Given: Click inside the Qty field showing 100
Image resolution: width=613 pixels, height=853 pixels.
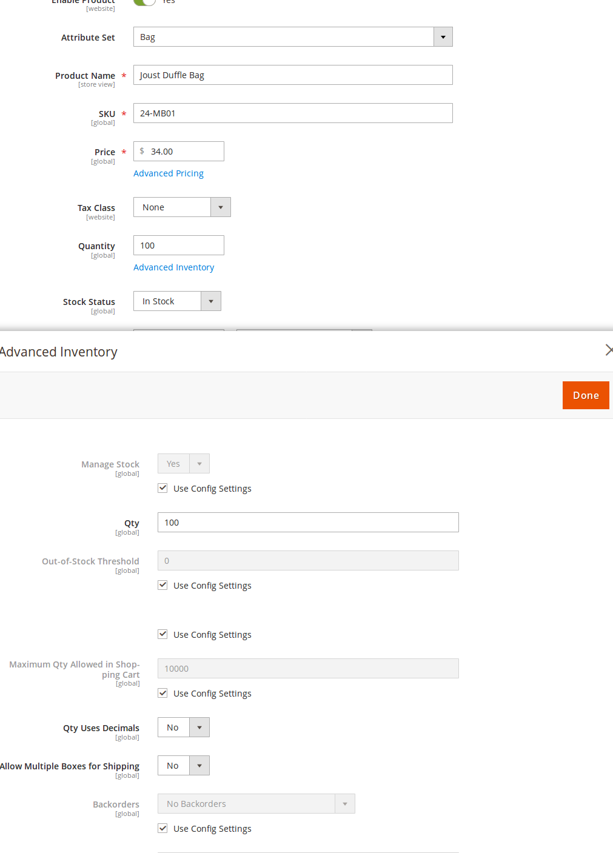Looking at the screenshot, I should pyautogui.click(x=307, y=522).
